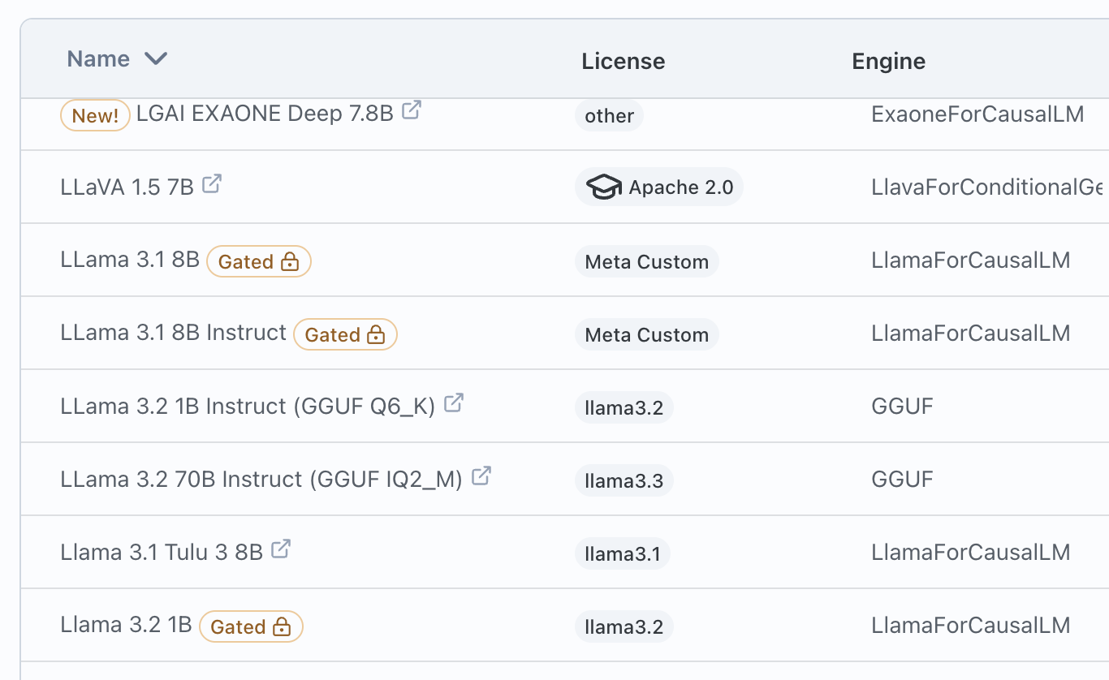Sort by the Name column header
This screenshot has height=680, width=1109.
pyautogui.click(x=98, y=58)
